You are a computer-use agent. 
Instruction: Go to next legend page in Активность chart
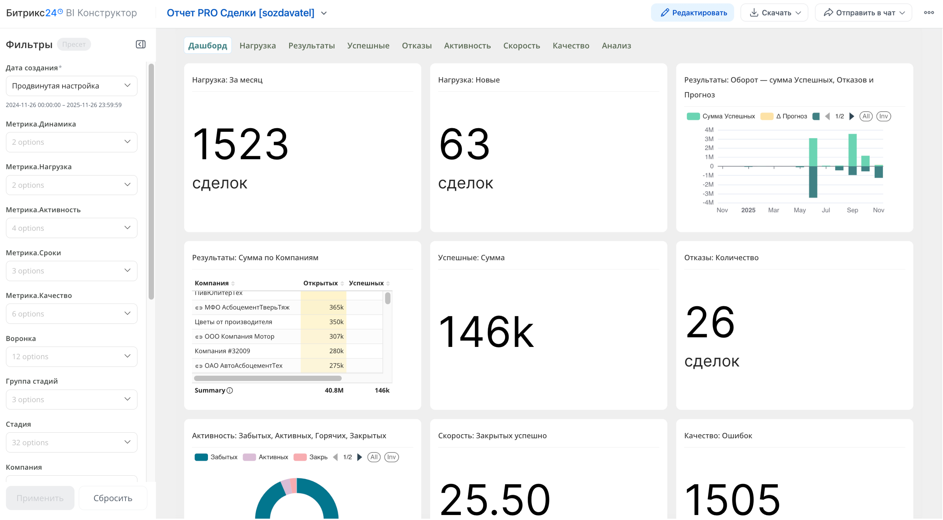360,457
